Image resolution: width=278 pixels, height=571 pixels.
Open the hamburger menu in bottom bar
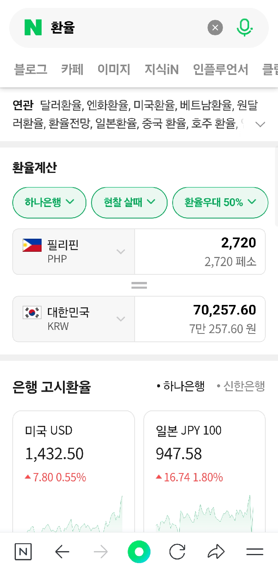click(x=255, y=551)
